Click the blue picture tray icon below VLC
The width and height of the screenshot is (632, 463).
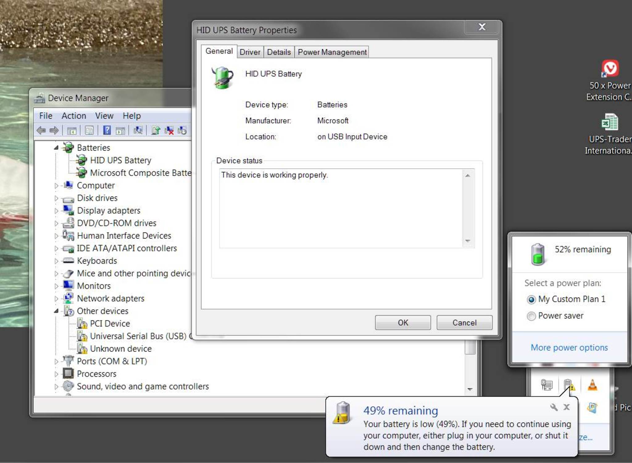[592, 408]
